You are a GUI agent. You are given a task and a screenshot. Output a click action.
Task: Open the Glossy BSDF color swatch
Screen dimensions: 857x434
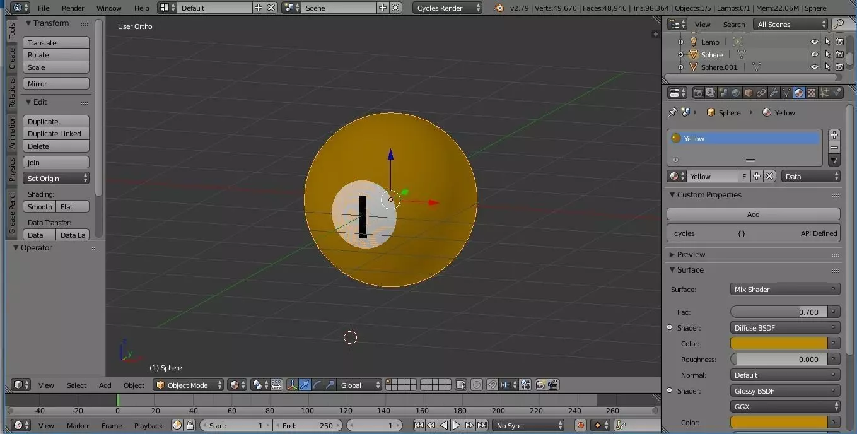point(779,423)
